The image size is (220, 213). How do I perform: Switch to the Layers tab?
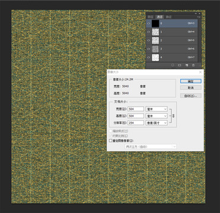click(151, 17)
